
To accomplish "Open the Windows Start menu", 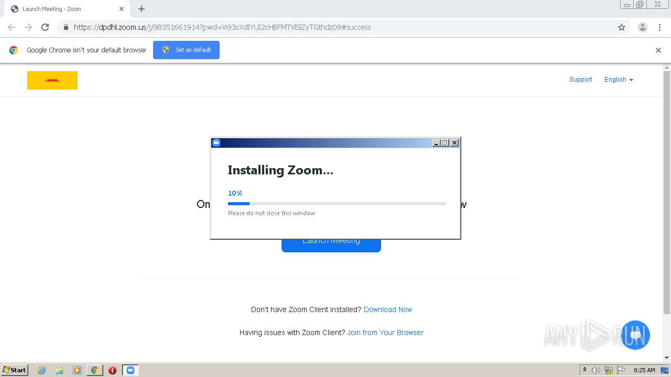I will tap(15, 370).
